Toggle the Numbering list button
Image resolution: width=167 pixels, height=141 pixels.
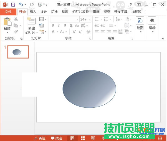click(x=106, y=19)
